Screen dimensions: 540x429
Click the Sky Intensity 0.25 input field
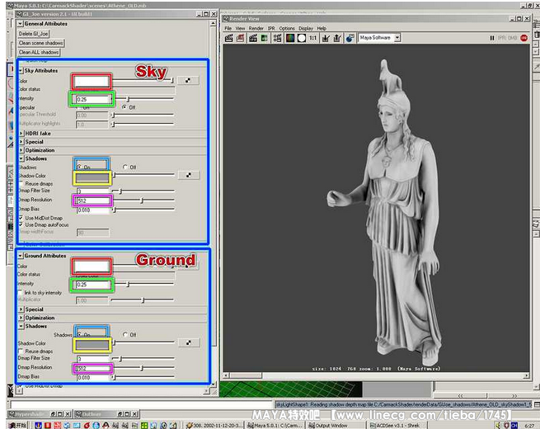pyautogui.click(x=92, y=99)
